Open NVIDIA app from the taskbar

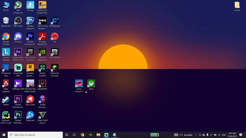point(90,135)
